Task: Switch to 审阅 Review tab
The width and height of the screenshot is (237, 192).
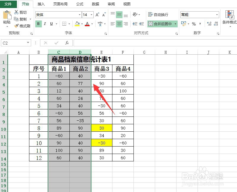Action: click(x=111, y=4)
